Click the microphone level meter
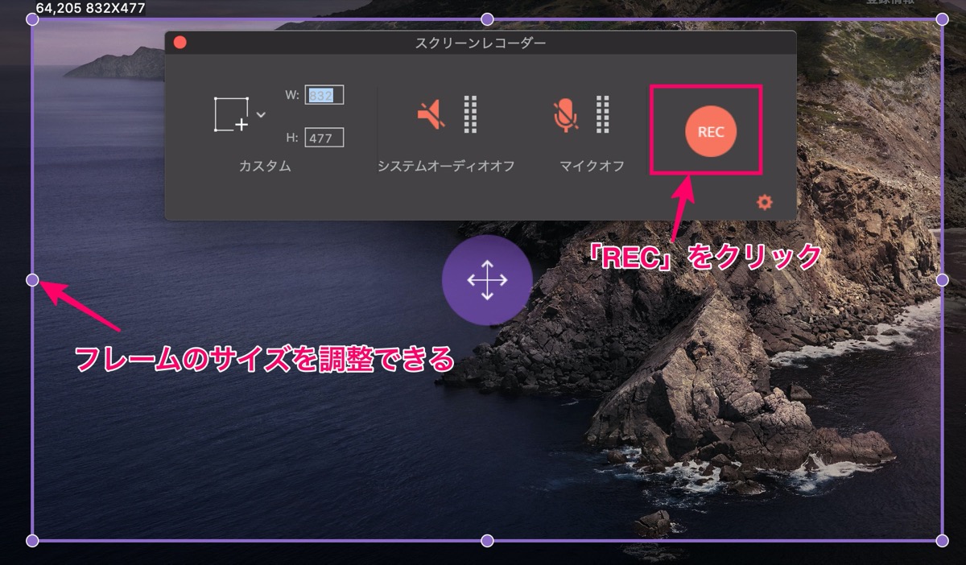Screen dimensions: 966x565 pos(602,114)
